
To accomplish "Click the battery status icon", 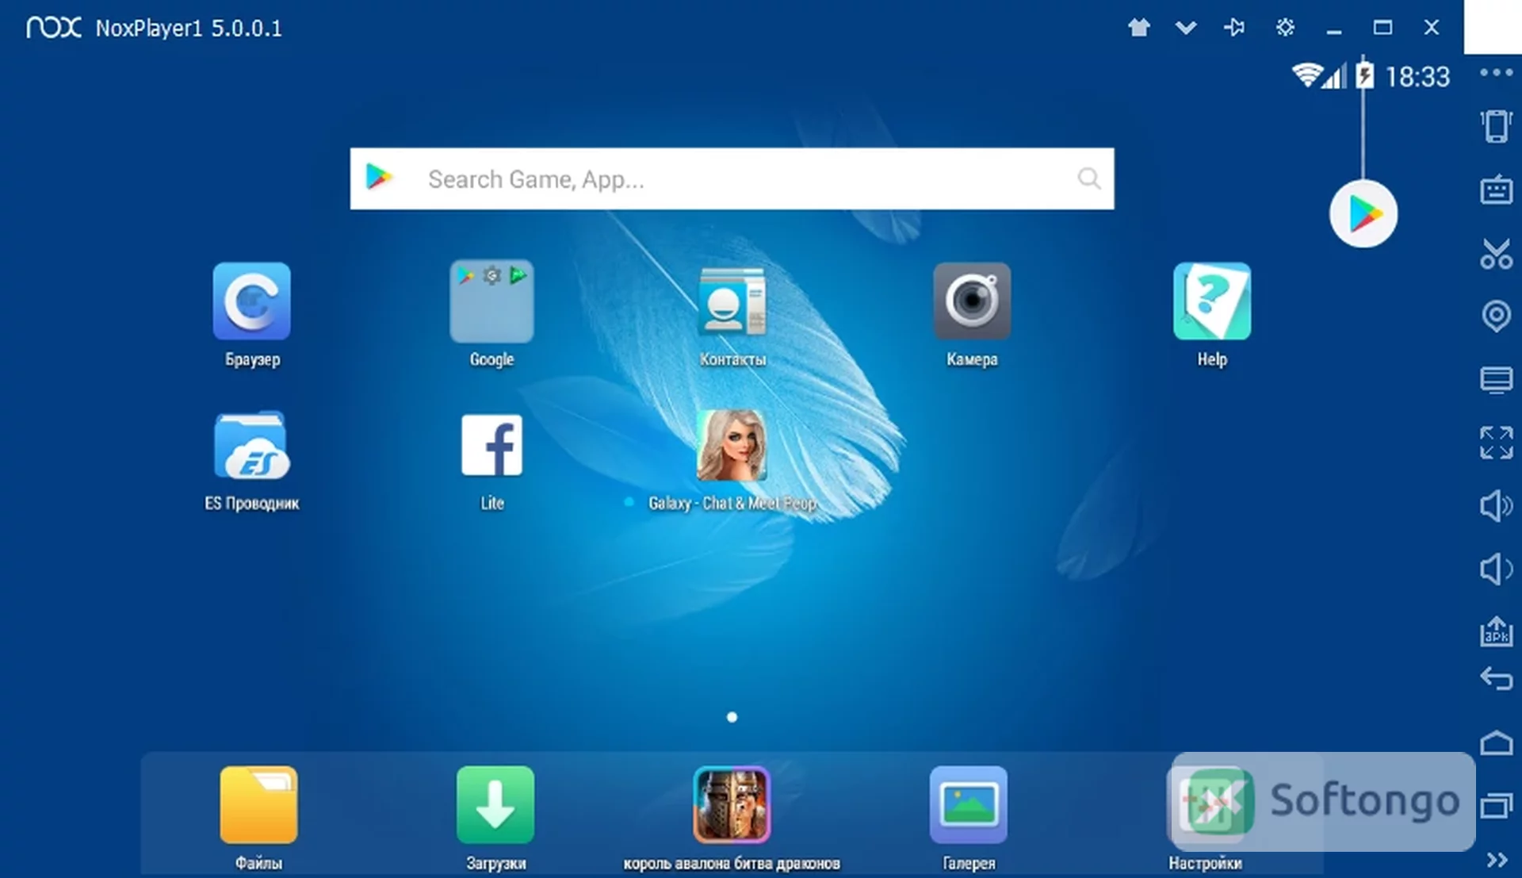I will pyautogui.click(x=1364, y=75).
